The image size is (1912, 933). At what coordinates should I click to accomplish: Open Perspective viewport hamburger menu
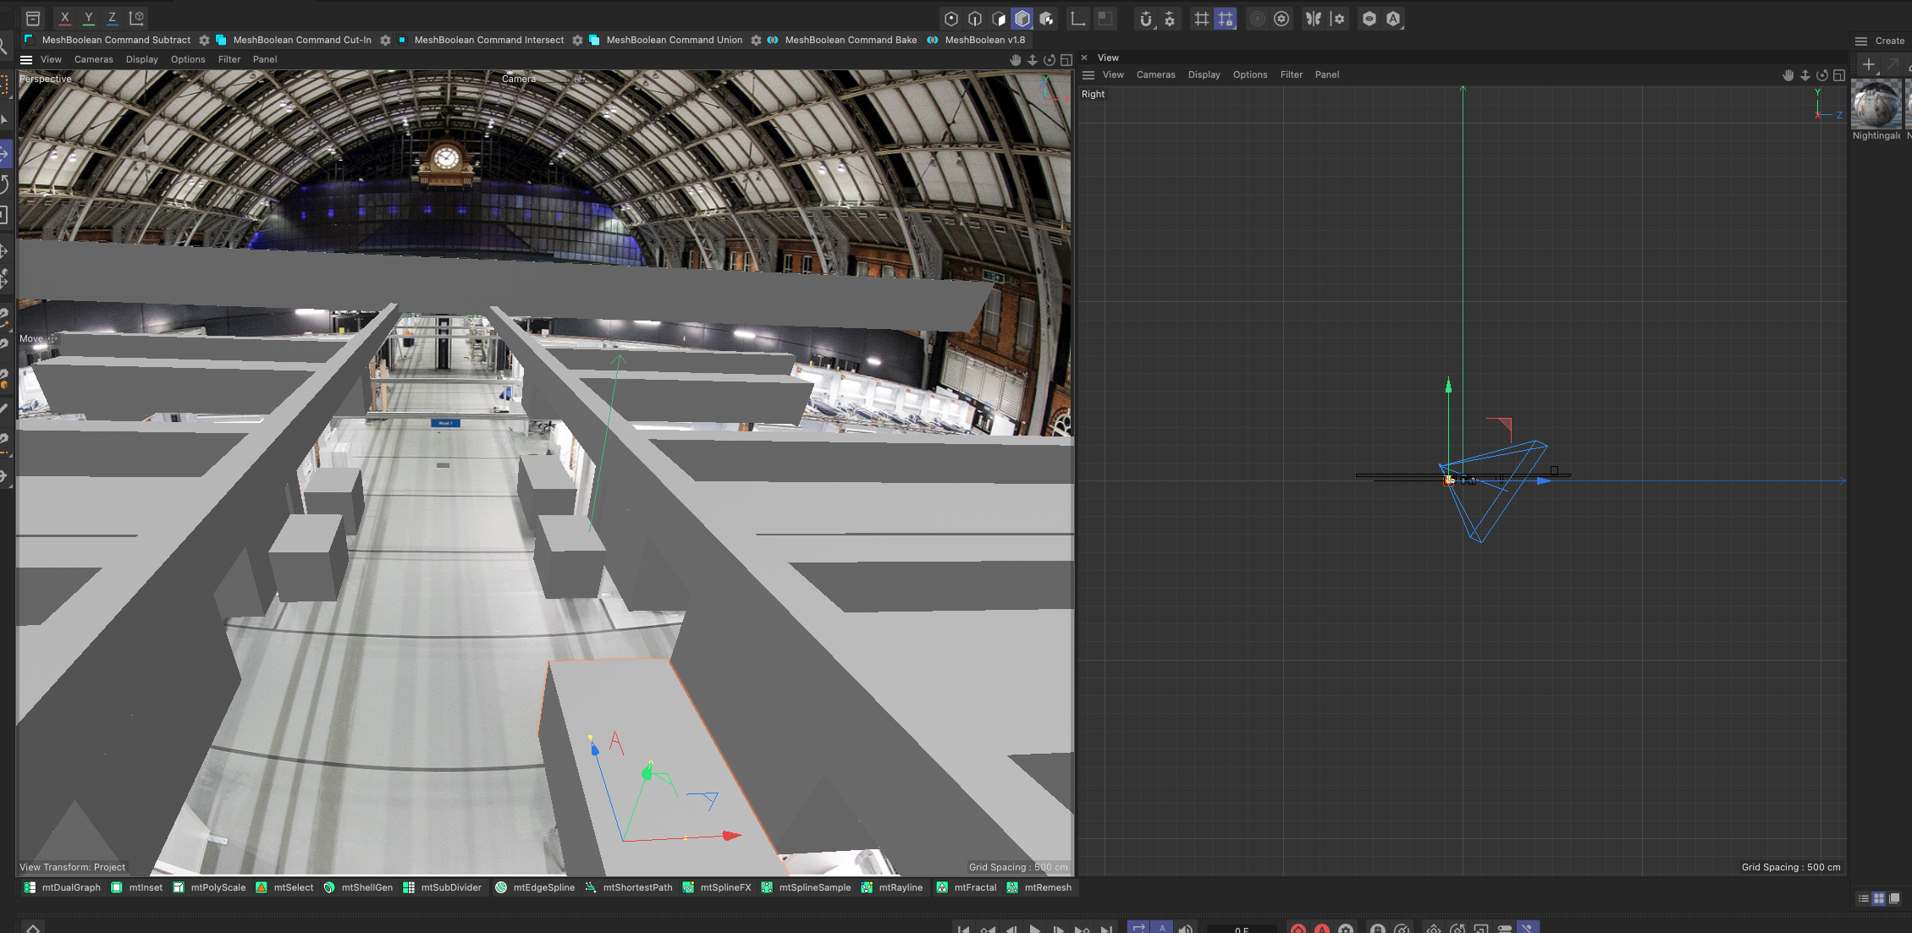pos(26,59)
